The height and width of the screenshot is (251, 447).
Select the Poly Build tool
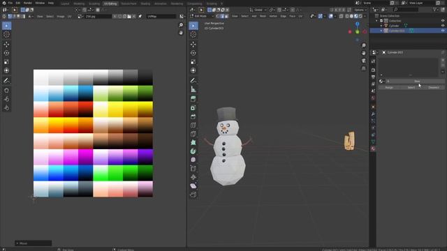[193, 142]
